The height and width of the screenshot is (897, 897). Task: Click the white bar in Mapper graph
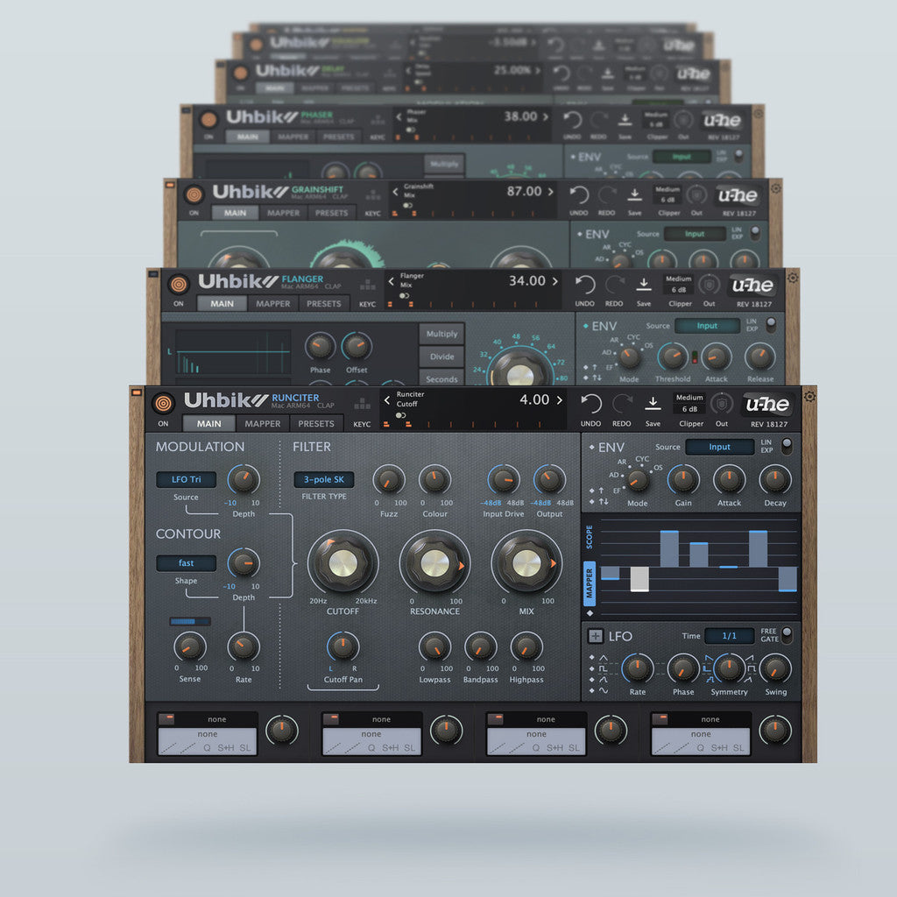(x=639, y=580)
